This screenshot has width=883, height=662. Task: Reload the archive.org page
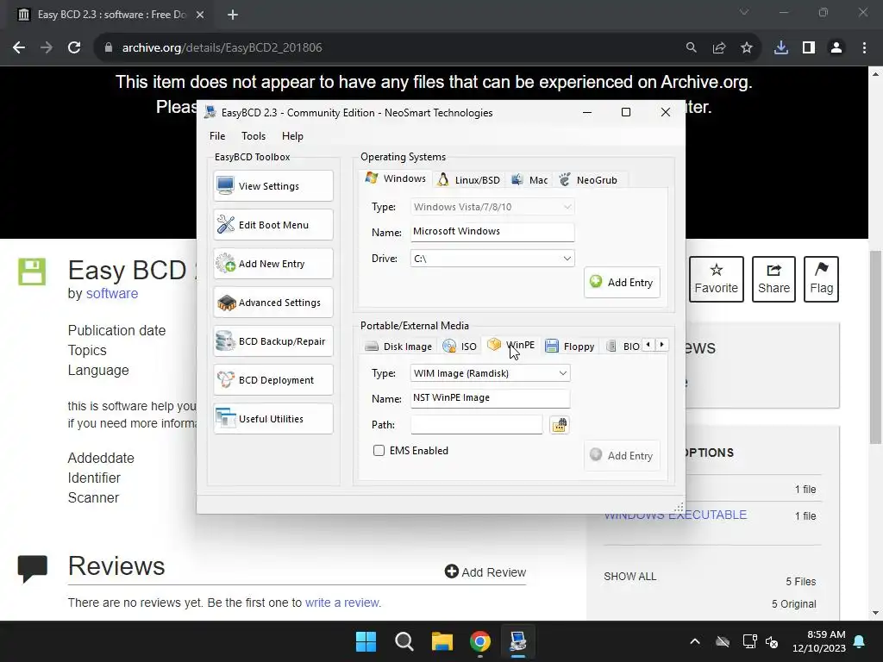74,48
